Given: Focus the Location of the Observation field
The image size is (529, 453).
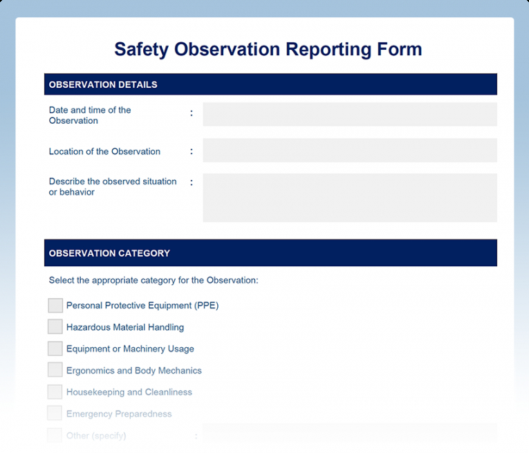Looking at the screenshot, I should (349, 151).
